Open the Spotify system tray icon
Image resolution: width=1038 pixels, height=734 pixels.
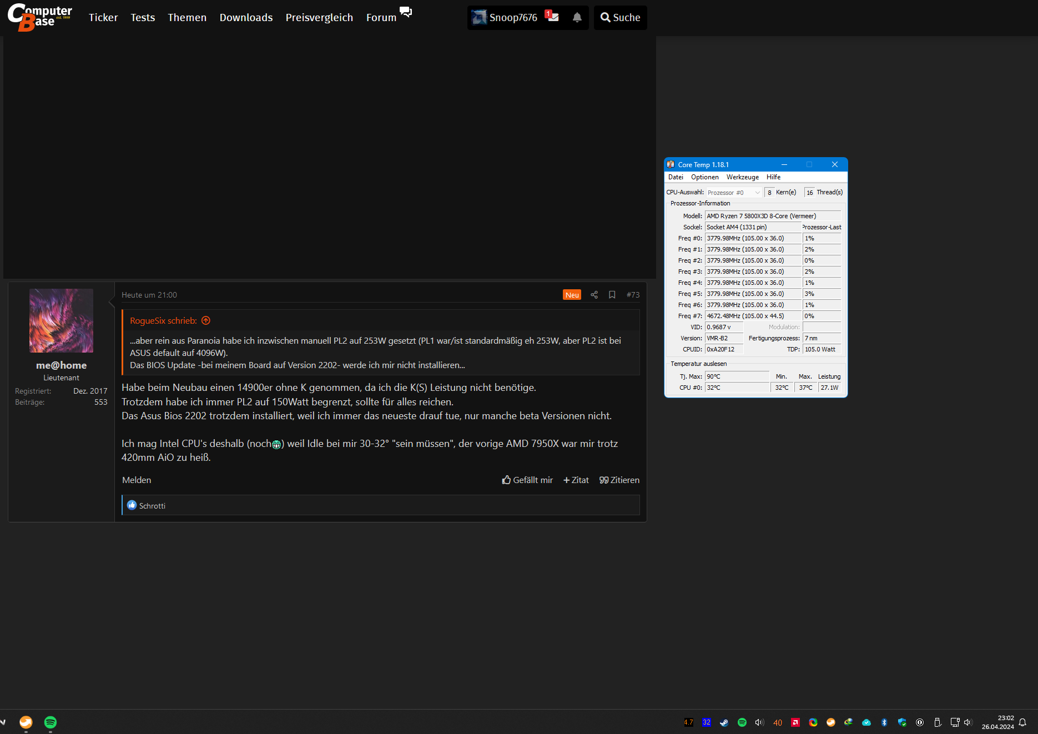(x=742, y=722)
